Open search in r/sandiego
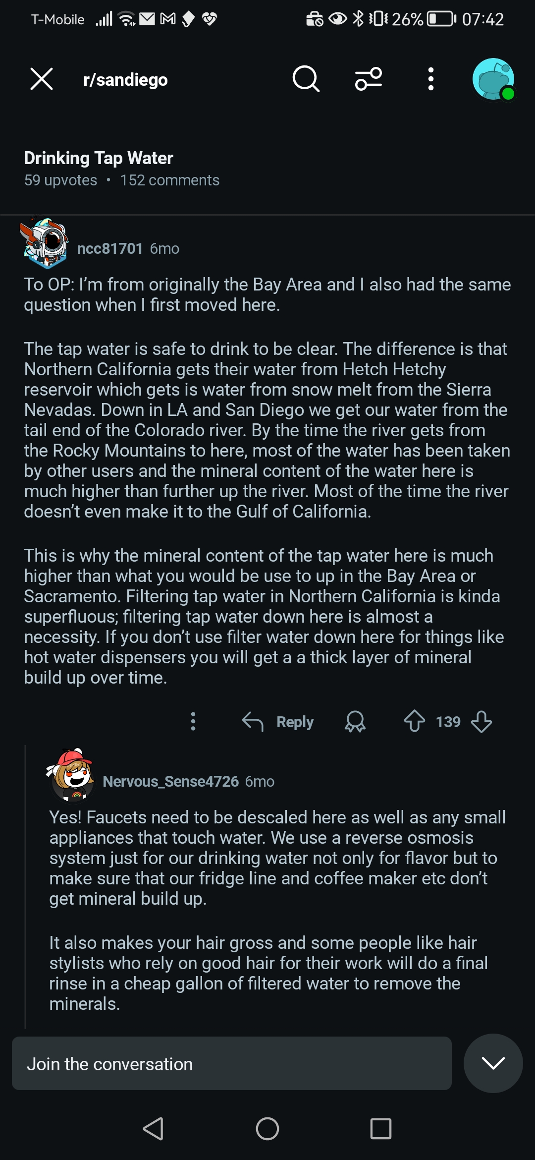The image size is (535, 1160). click(x=306, y=79)
